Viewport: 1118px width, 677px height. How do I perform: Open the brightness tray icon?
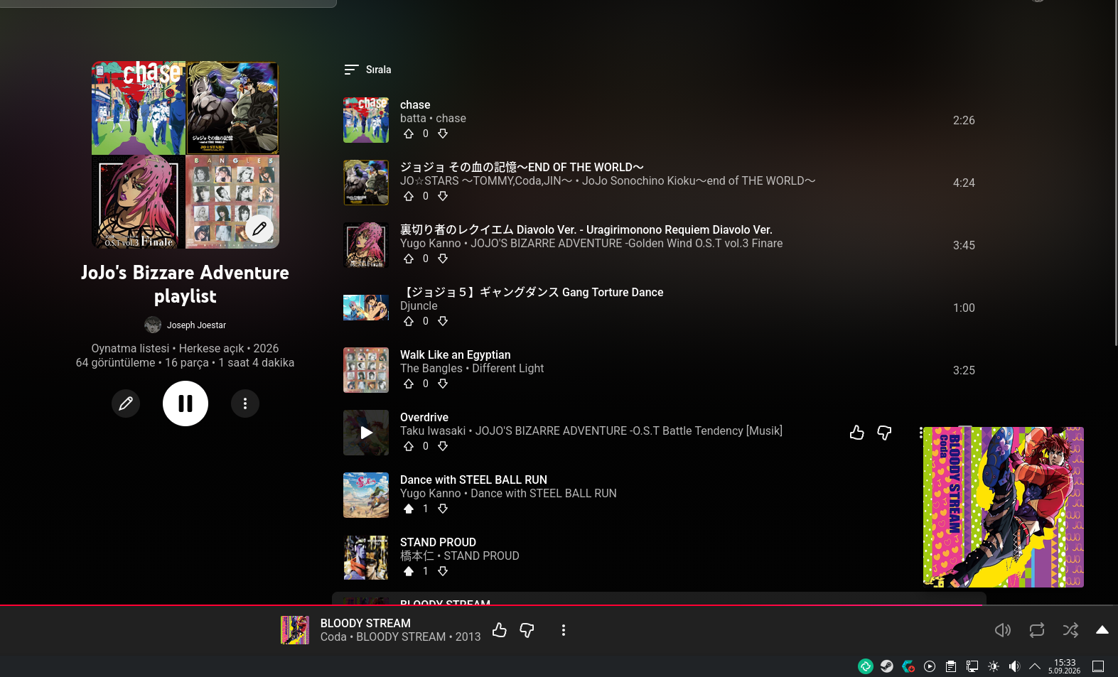coord(994,666)
